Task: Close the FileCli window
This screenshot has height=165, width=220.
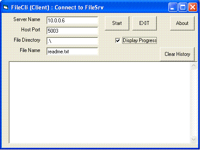Action: coord(192,7)
